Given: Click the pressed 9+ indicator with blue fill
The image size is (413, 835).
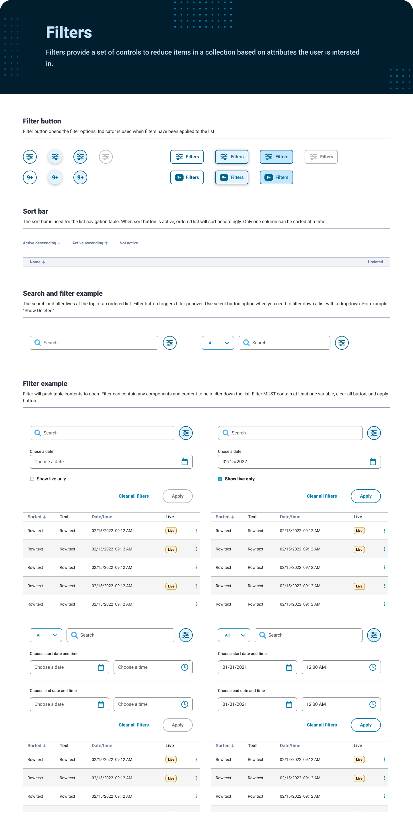Looking at the screenshot, I should (x=80, y=178).
